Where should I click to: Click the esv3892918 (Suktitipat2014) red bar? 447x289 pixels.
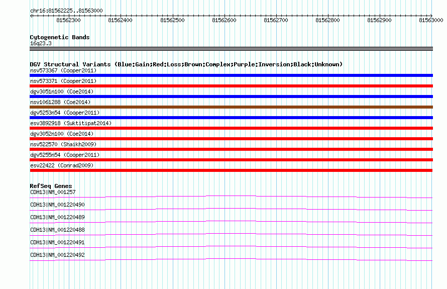(231, 128)
